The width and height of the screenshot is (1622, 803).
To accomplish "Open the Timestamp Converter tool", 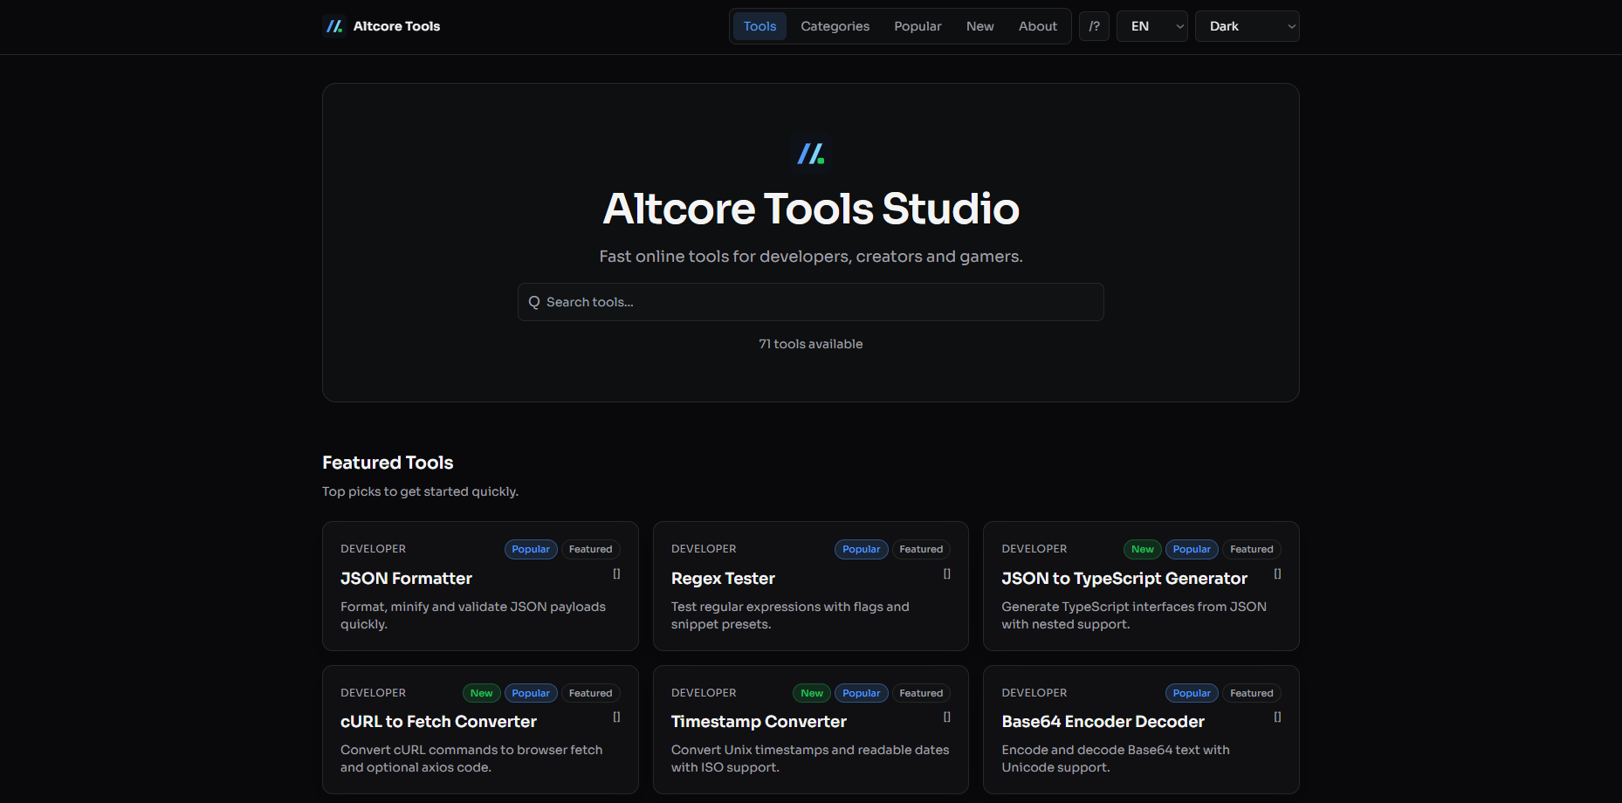I will coord(759,722).
